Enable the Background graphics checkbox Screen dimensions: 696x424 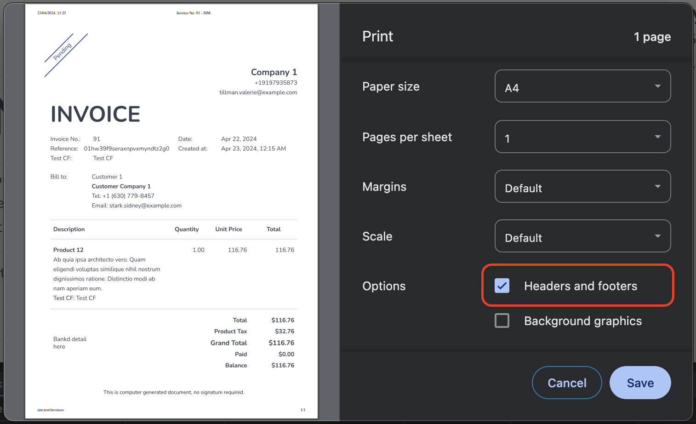coord(502,321)
